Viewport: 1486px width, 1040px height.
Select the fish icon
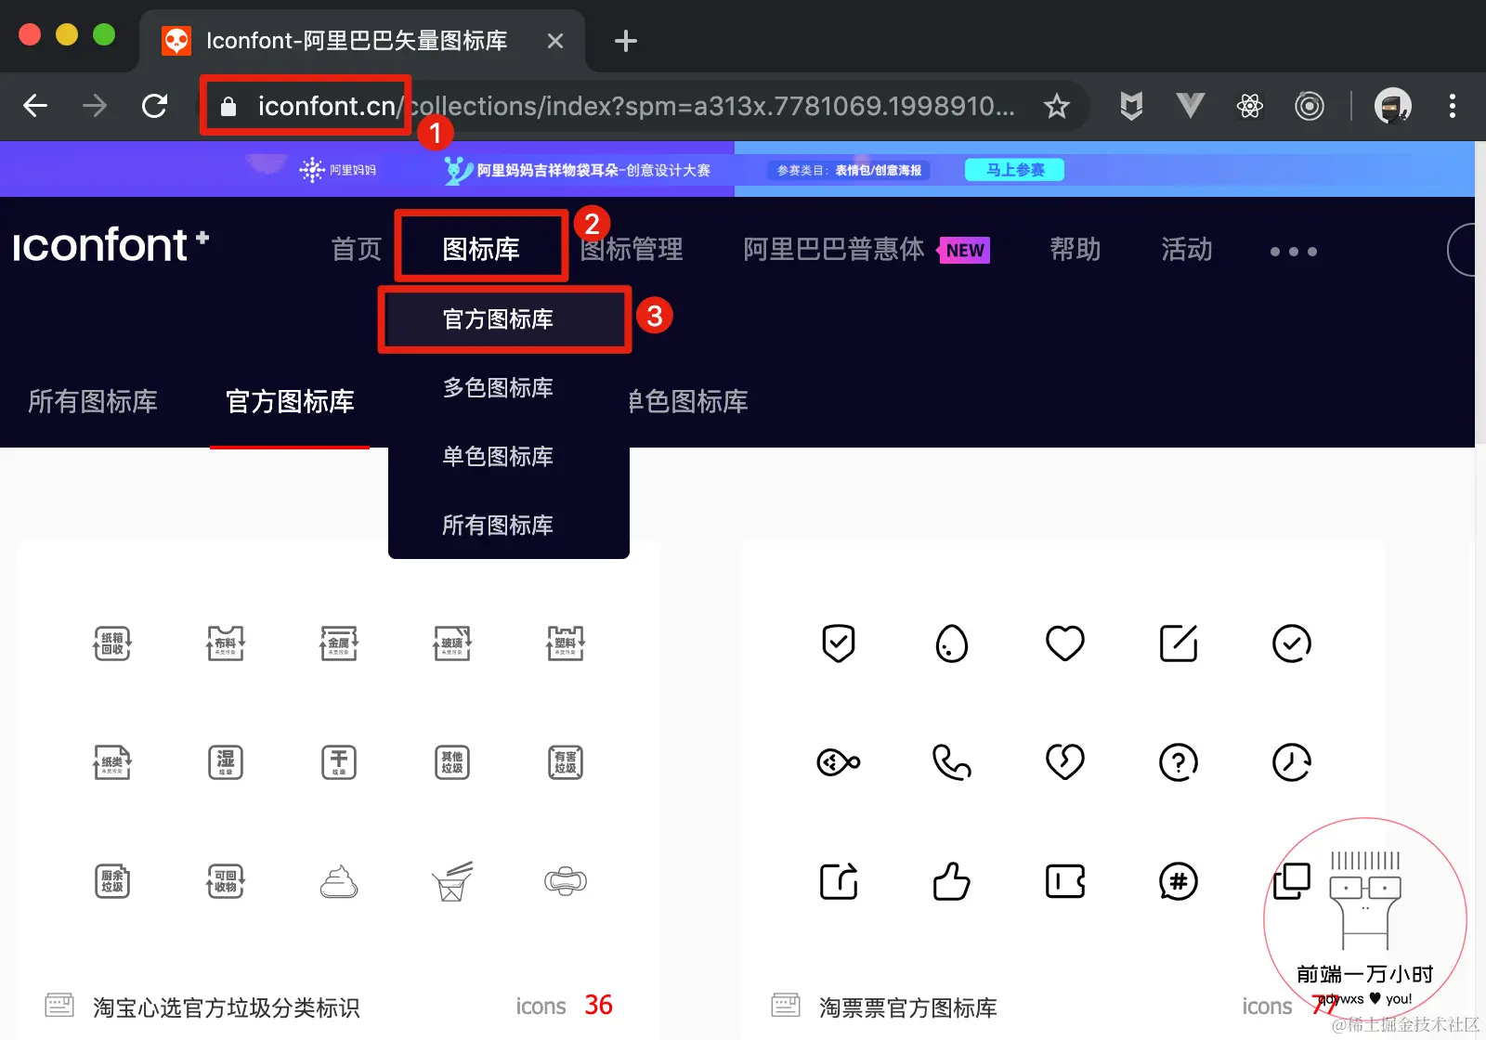click(839, 762)
